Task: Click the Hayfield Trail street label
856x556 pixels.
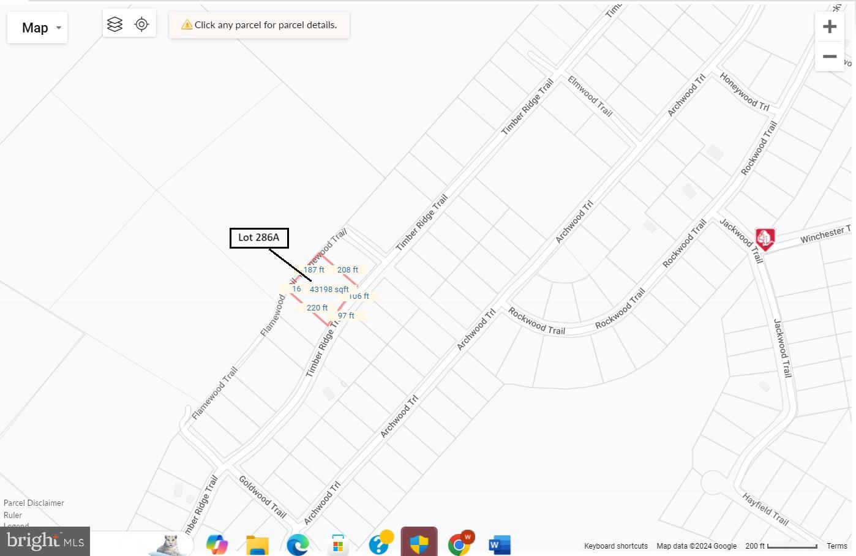Action: point(765,509)
